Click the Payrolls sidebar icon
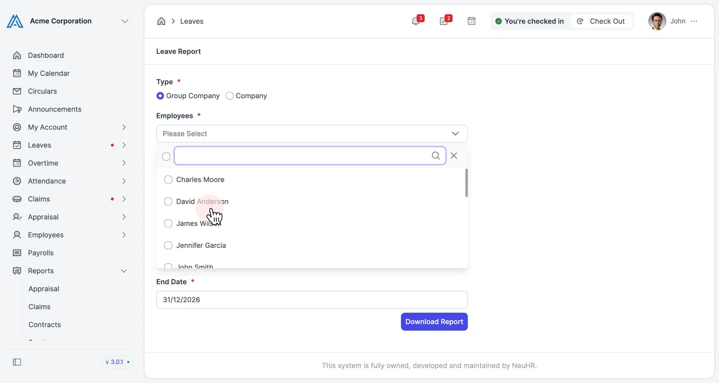This screenshot has height=383, width=719. coord(17,253)
